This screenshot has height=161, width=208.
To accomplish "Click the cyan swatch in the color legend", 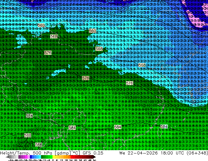I will coord(40,157).
